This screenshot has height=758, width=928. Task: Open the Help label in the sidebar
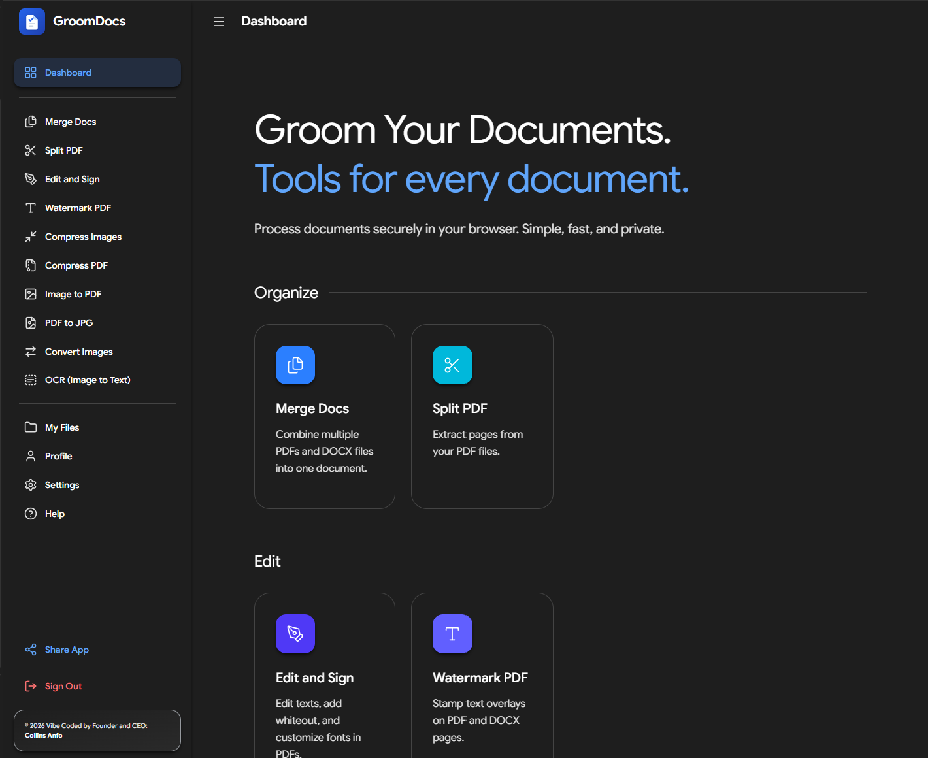click(55, 514)
